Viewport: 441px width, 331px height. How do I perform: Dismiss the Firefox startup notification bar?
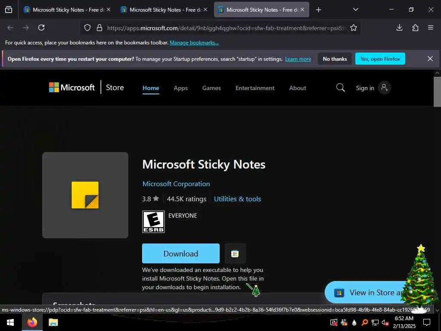430,59
